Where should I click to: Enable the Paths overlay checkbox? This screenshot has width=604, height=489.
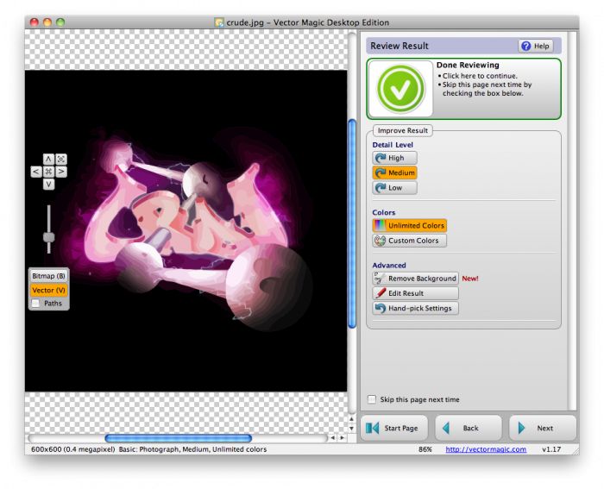(36, 304)
